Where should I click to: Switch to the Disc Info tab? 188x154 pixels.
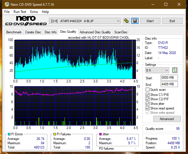(50, 32)
